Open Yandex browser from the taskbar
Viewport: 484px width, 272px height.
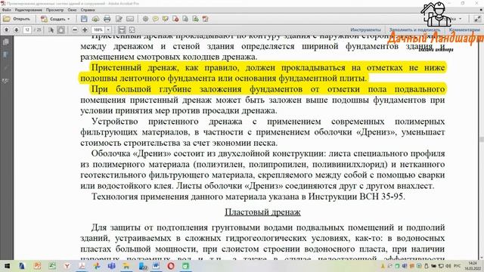(x=67, y=266)
